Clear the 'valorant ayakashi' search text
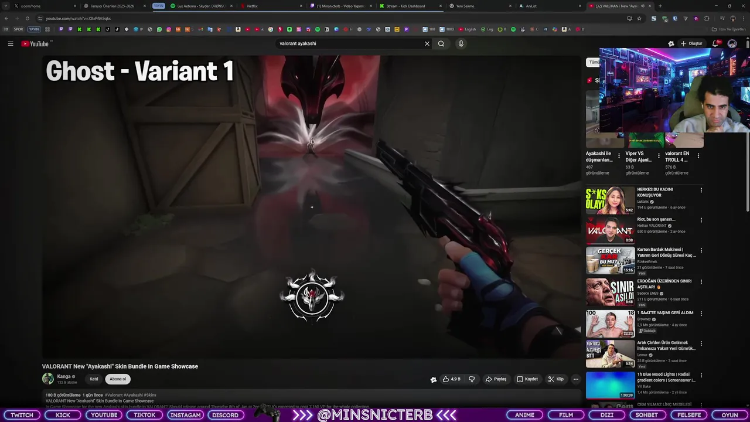Screen dimensions: 750x422 (427, 43)
